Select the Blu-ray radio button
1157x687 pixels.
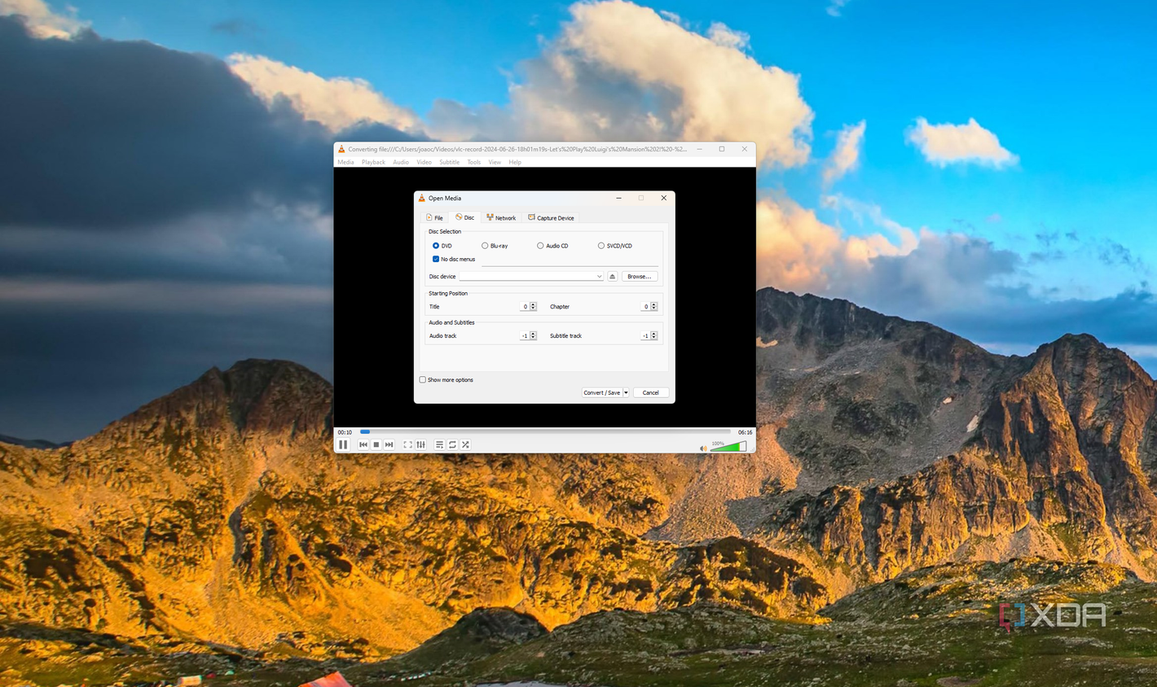tap(485, 246)
